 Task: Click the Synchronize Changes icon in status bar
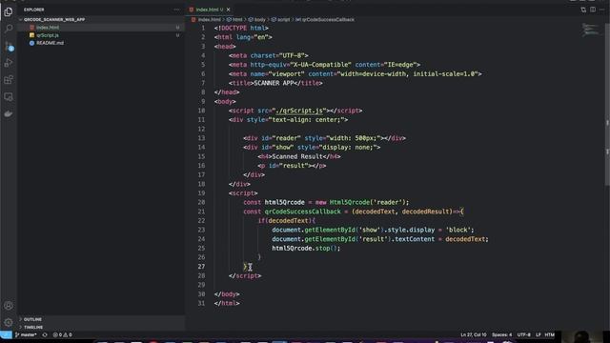point(45,334)
